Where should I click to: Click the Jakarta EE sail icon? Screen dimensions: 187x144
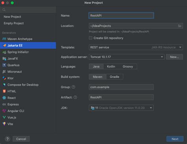(x=4, y=46)
